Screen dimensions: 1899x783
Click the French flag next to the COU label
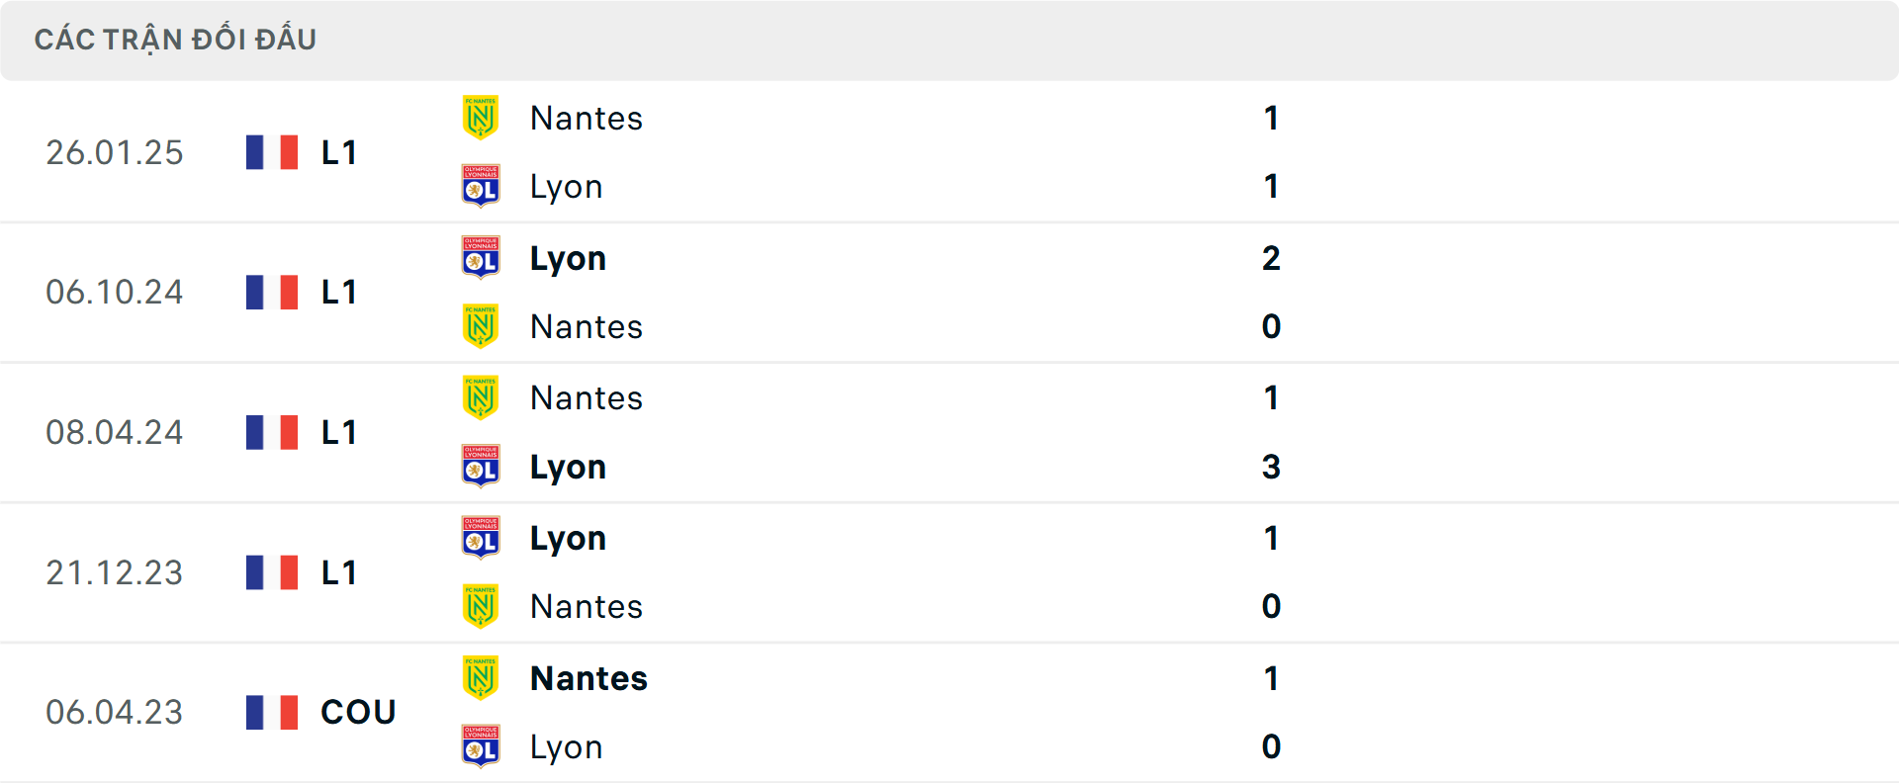pyautogui.click(x=271, y=712)
